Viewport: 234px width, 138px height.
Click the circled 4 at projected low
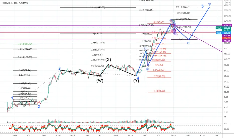[189, 43]
